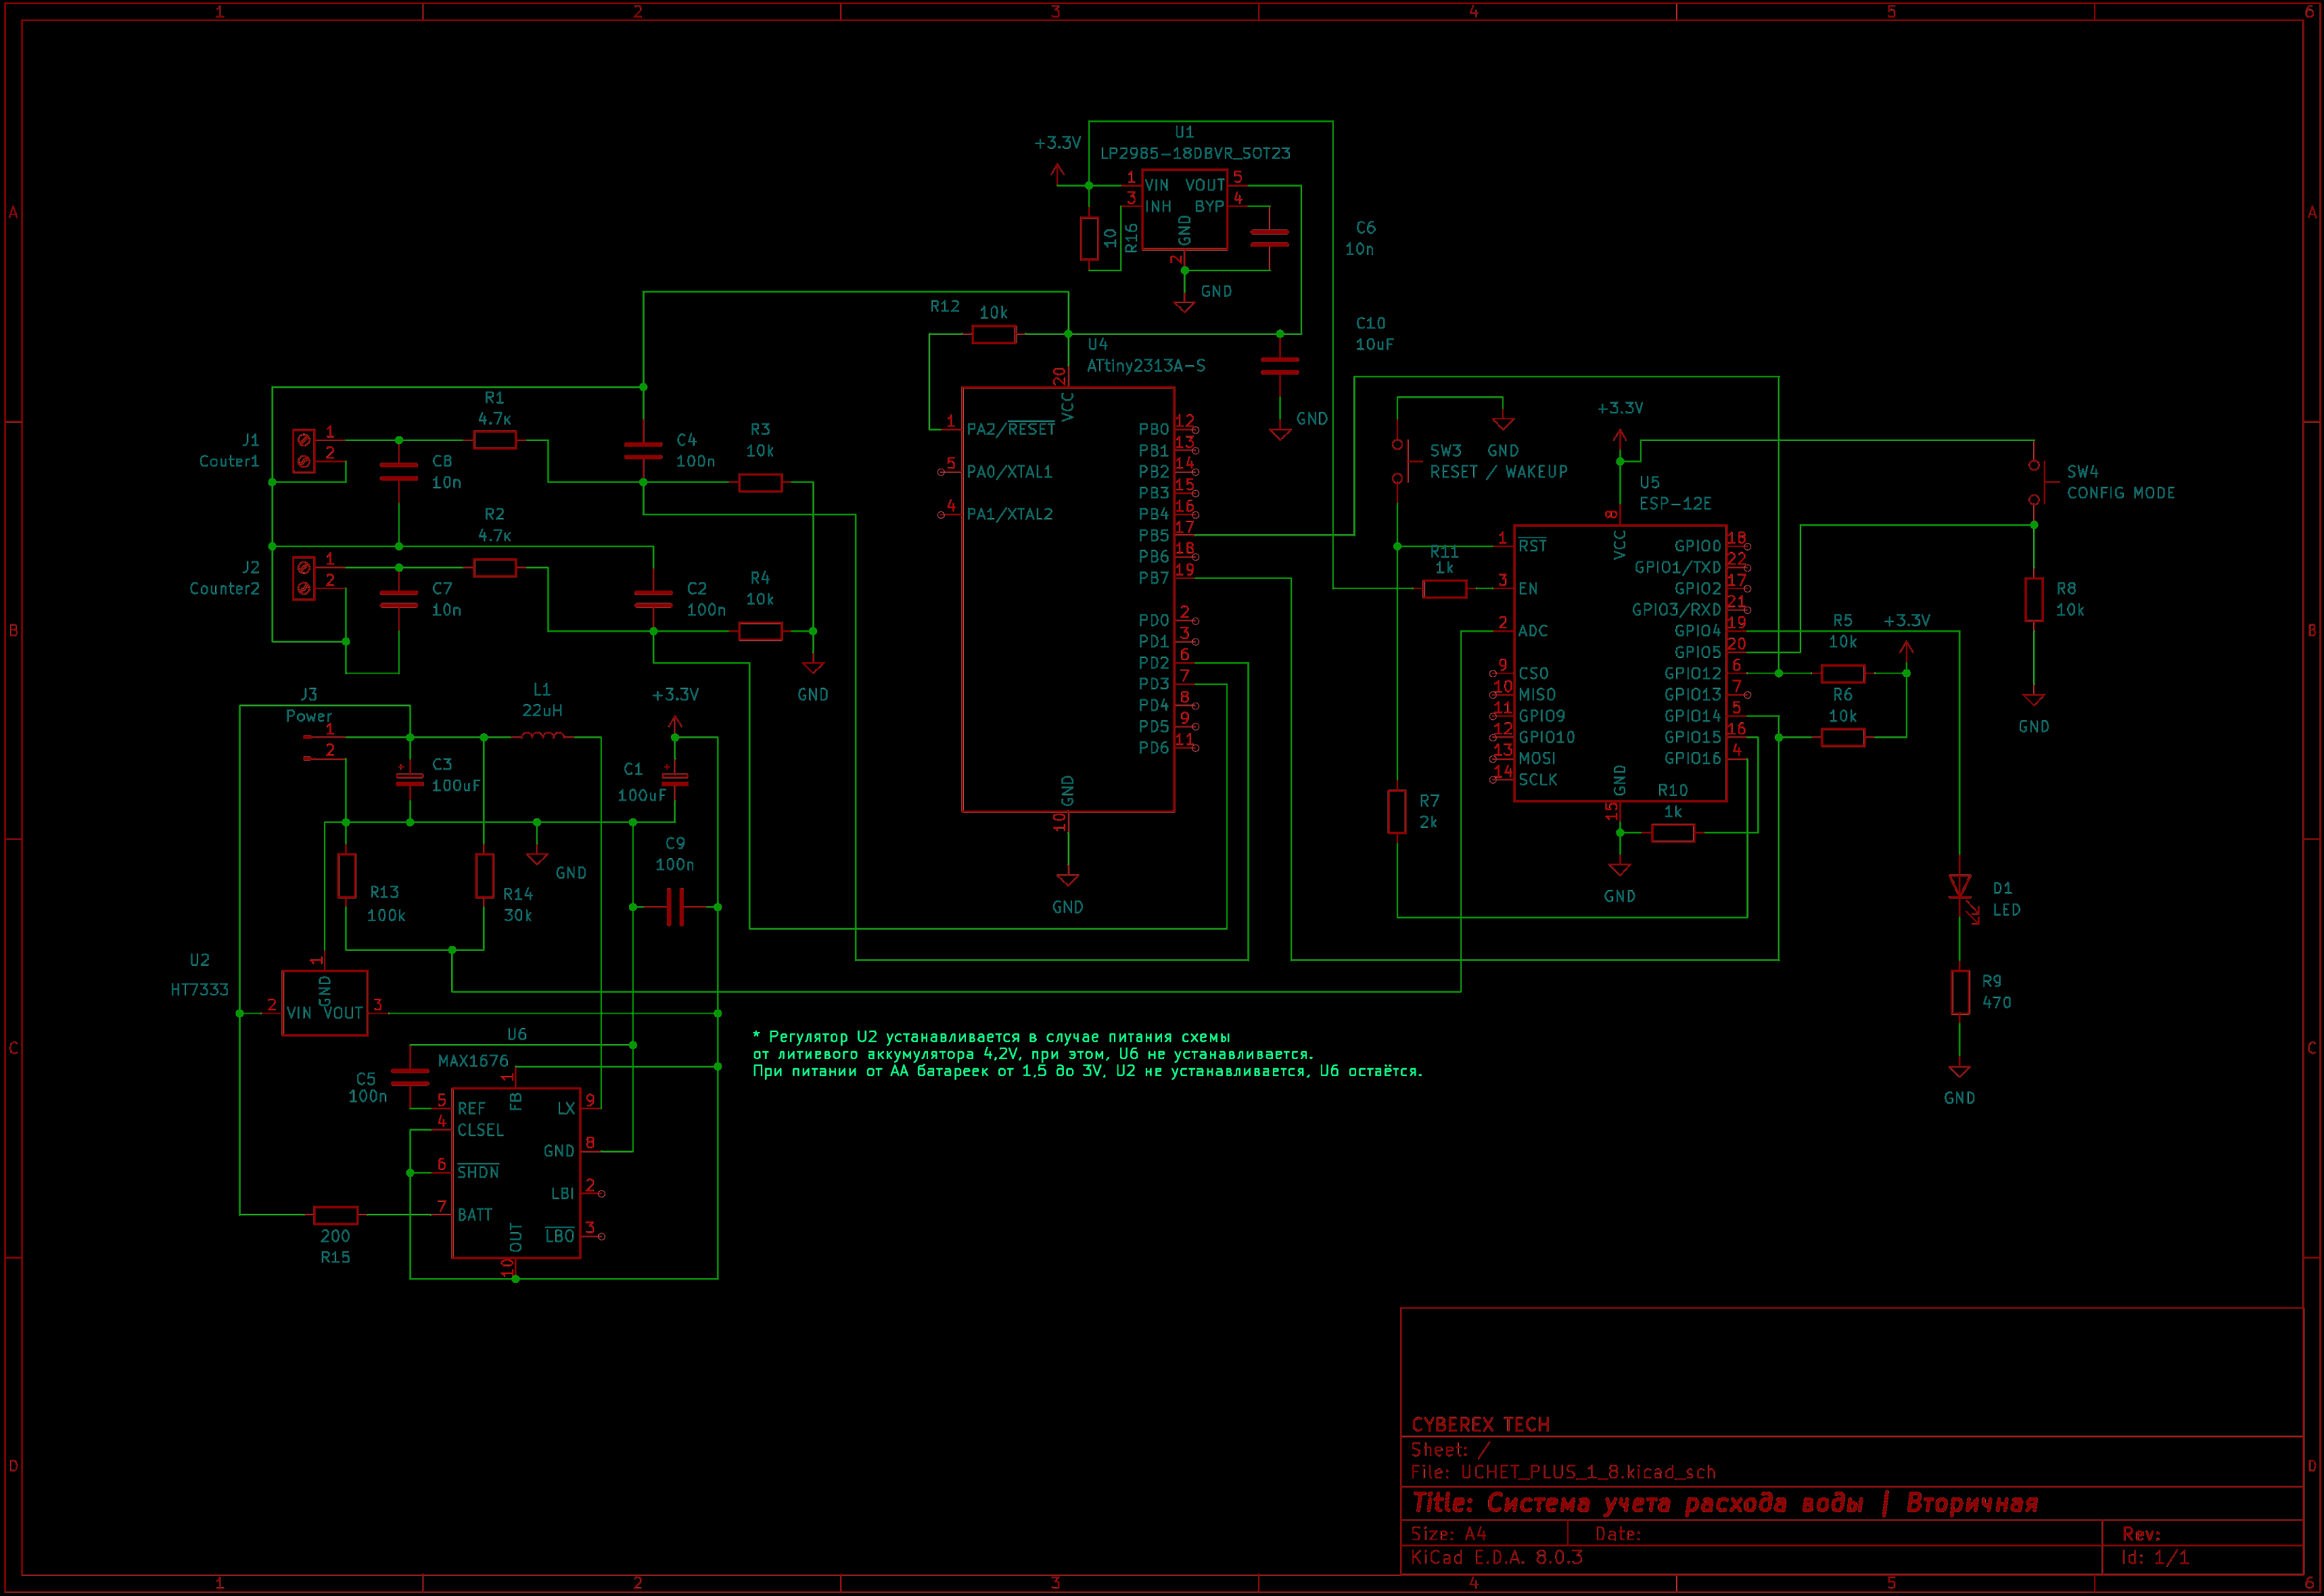
Task: Click the R4 10k resistor symbol
Action: pyautogui.click(x=760, y=631)
